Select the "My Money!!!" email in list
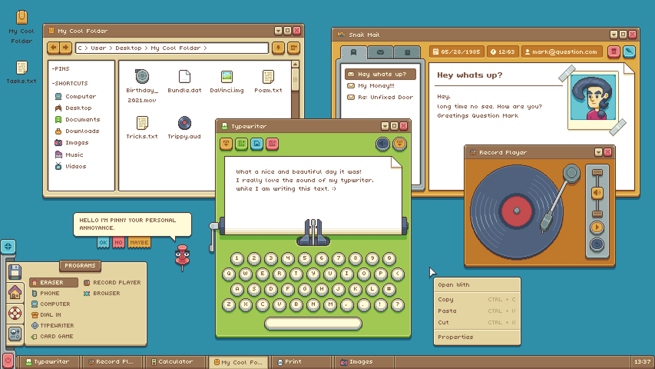 click(376, 86)
